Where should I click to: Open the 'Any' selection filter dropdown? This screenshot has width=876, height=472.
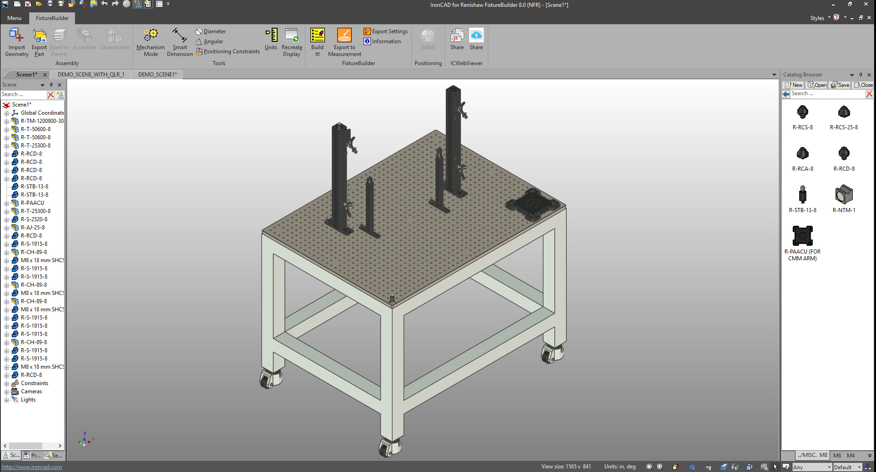[x=829, y=467]
